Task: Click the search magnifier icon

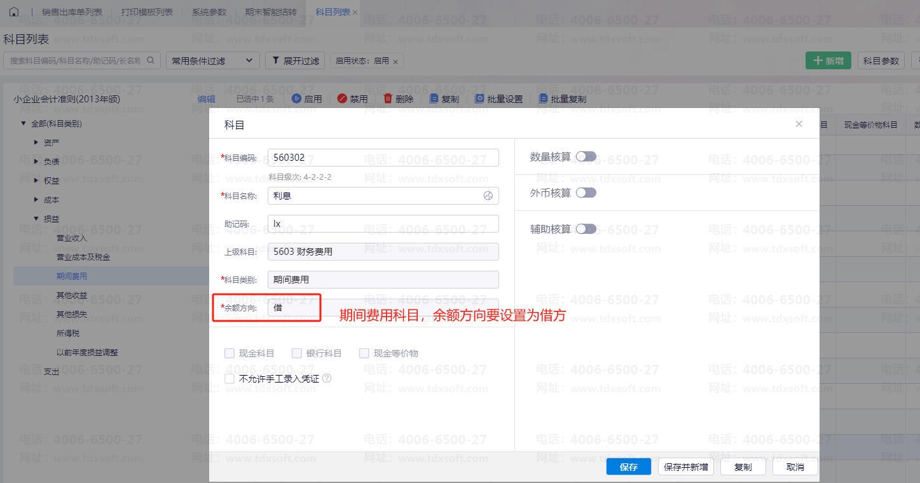Action: coord(151,60)
